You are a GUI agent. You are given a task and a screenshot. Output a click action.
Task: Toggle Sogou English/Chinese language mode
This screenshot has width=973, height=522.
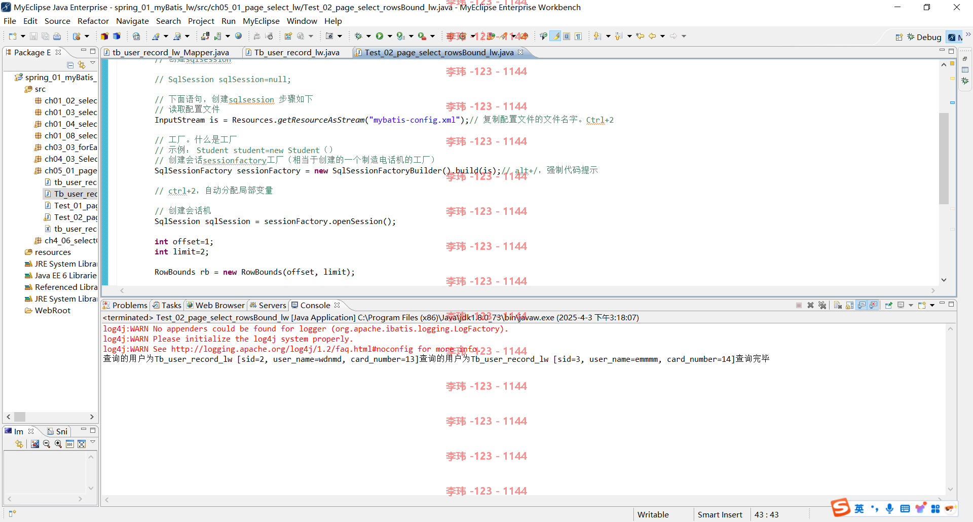859,508
